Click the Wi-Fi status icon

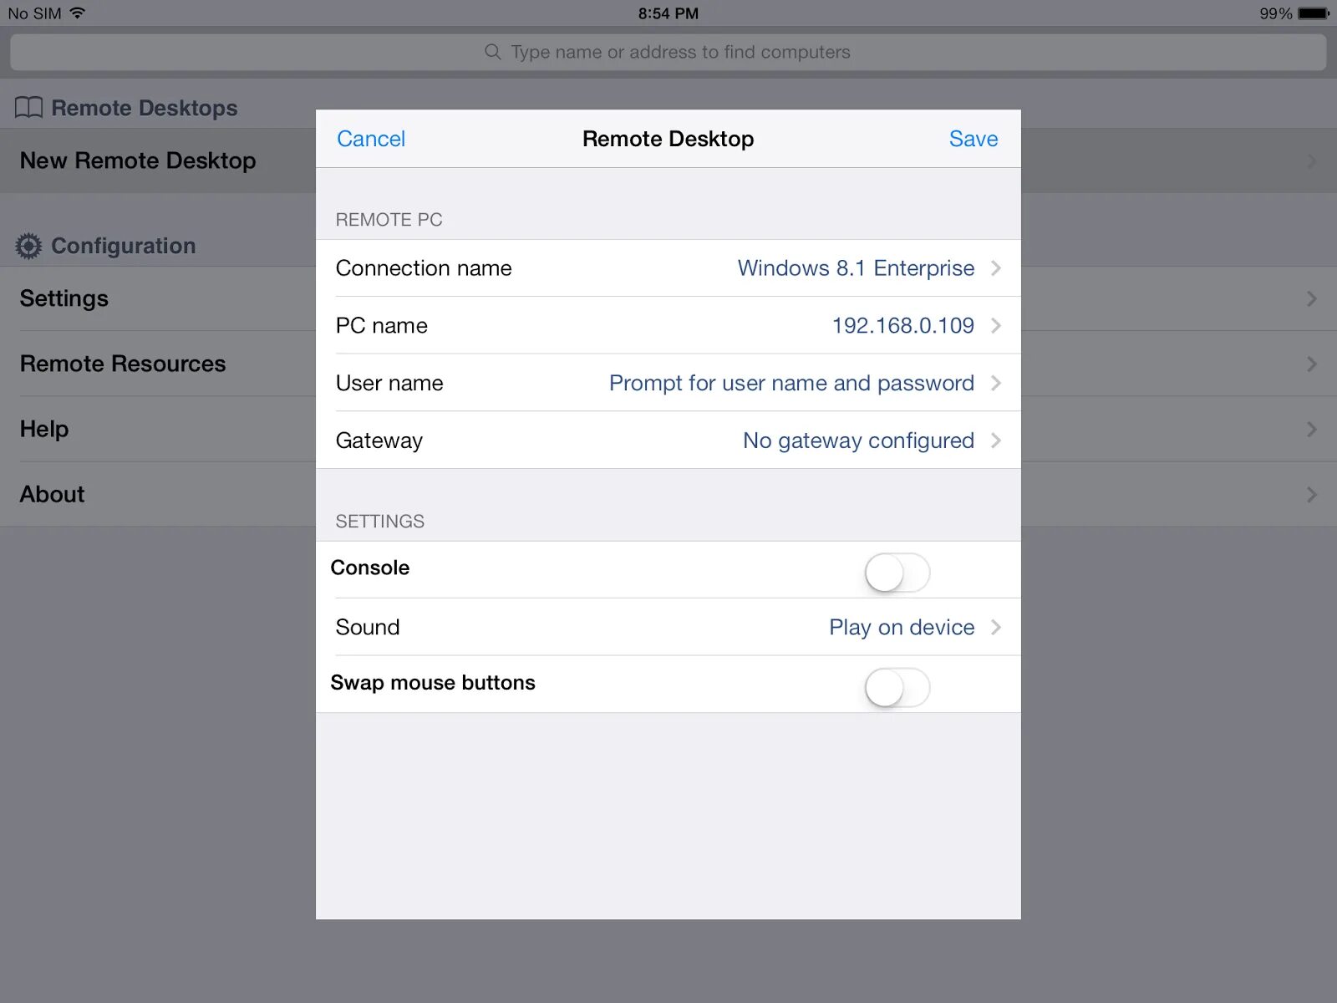click(78, 13)
